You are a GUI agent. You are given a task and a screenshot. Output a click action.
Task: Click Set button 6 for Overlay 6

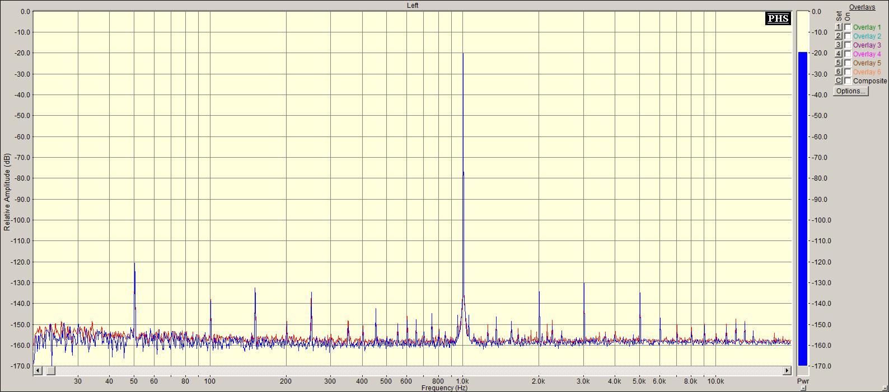tap(839, 72)
